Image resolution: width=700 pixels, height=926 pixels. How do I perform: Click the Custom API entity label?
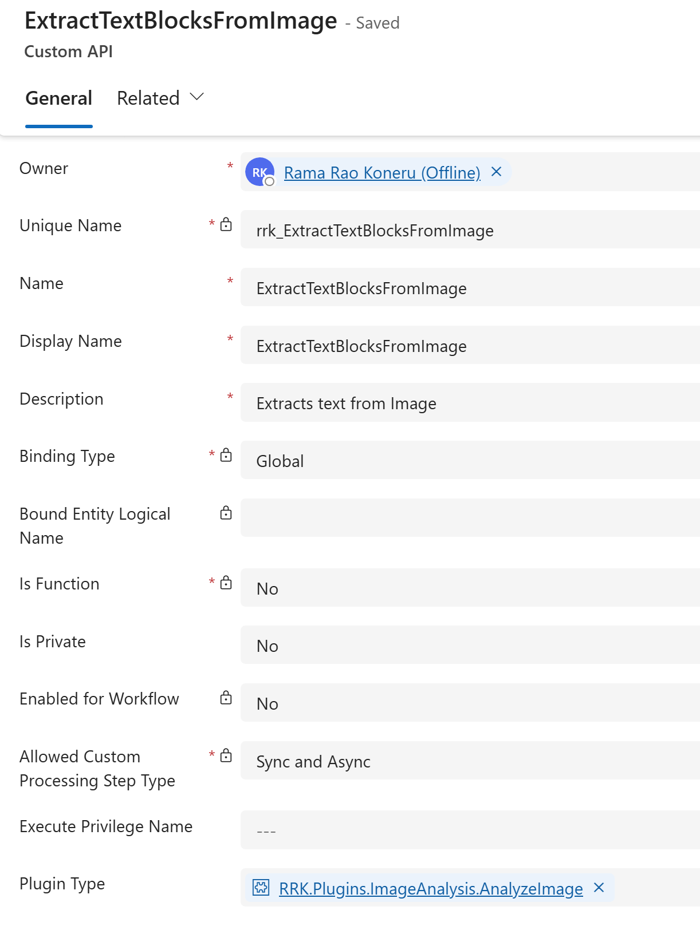pyautogui.click(x=69, y=52)
